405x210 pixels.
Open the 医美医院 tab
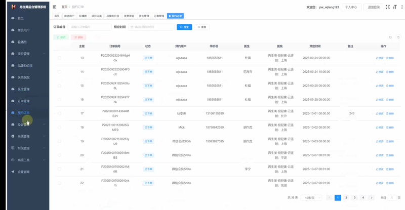(129, 16)
